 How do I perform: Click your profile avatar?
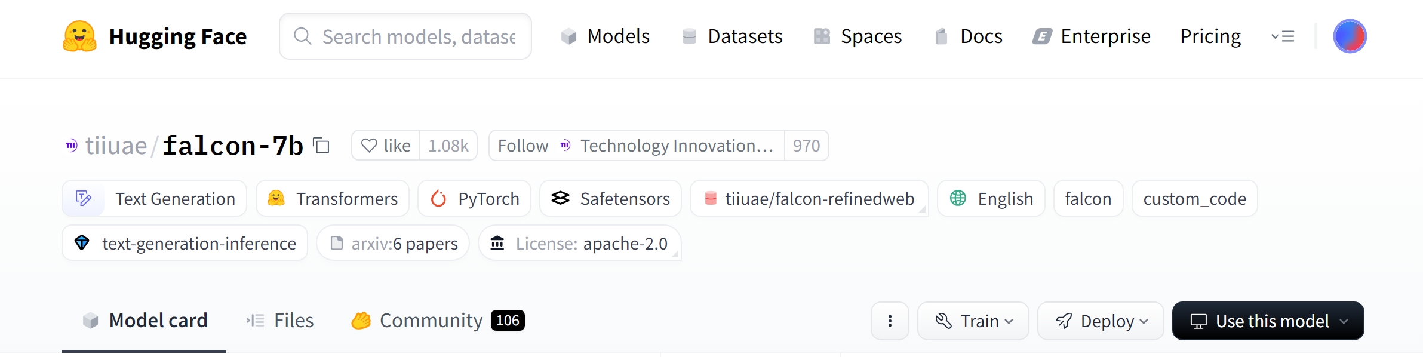1350,36
